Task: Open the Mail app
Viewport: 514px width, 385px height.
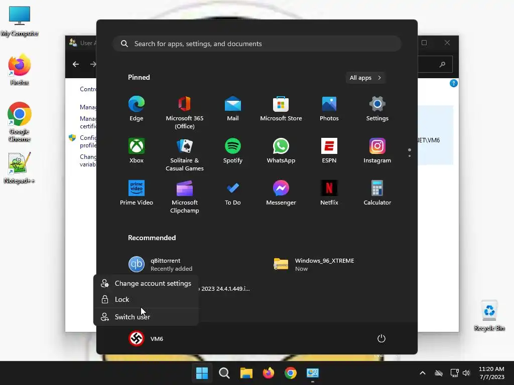Action: pyautogui.click(x=233, y=109)
